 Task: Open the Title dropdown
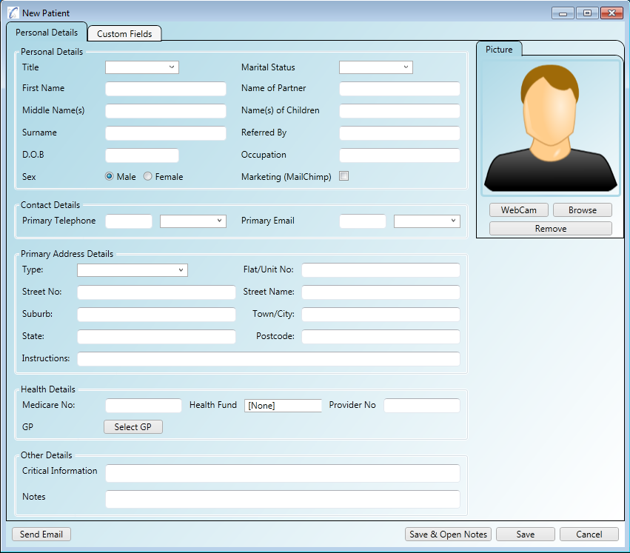pyautogui.click(x=142, y=67)
